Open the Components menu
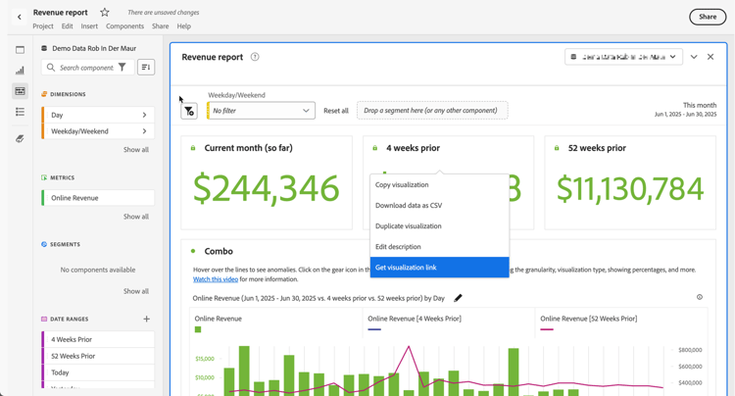735x396 pixels. (124, 26)
